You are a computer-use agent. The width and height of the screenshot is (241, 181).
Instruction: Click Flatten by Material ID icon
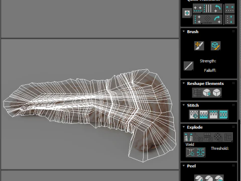(x=218, y=137)
